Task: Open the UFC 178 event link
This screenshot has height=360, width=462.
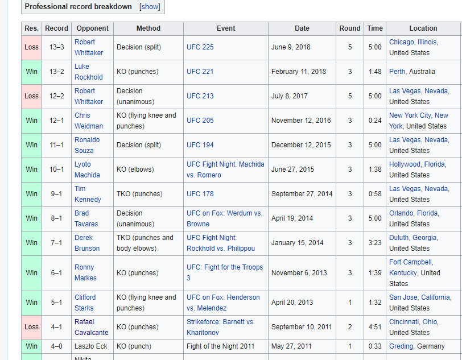Action: (200, 194)
